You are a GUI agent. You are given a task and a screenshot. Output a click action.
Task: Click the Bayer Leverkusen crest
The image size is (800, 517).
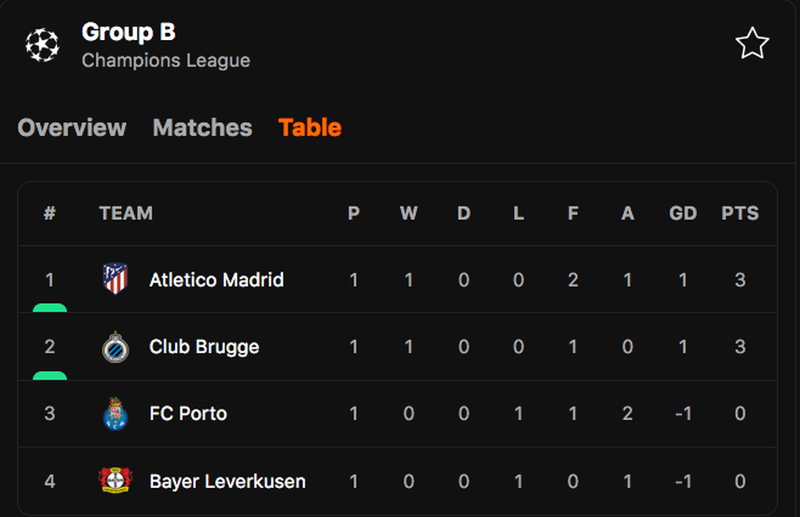coord(115,480)
